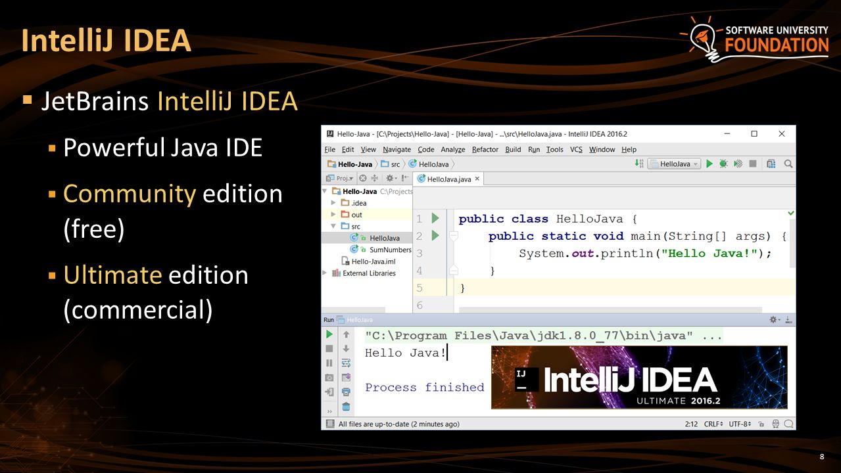This screenshot has width=841, height=473.
Task: Click the green Run button in main toolbar
Action: point(709,164)
